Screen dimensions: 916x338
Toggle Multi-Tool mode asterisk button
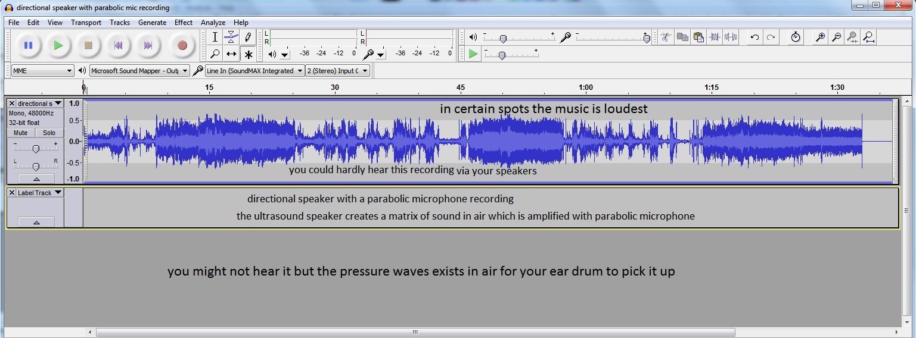(249, 54)
